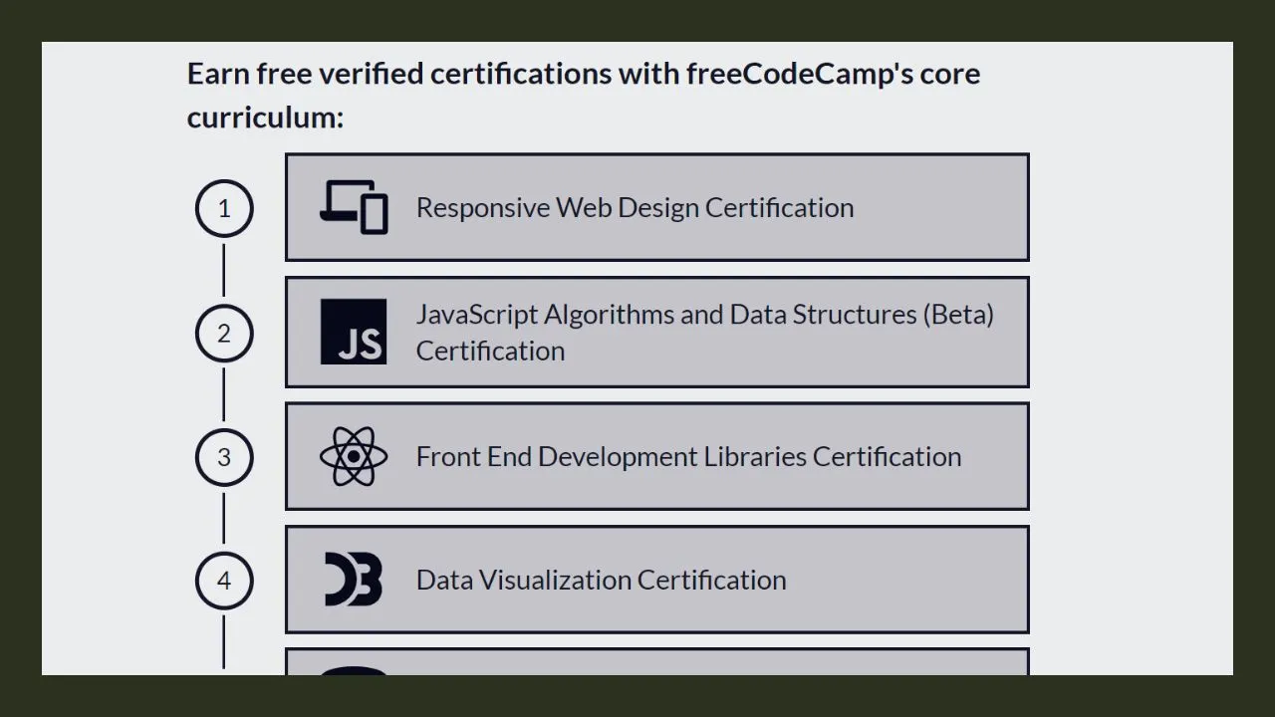Open Data Visualization Certification link
Image resolution: width=1275 pixels, height=717 pixels.
657,580
